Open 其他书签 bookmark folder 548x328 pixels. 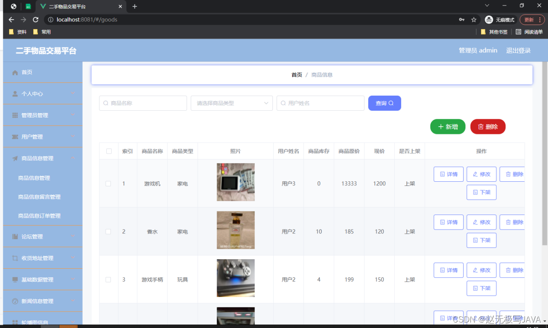point(494,32)
